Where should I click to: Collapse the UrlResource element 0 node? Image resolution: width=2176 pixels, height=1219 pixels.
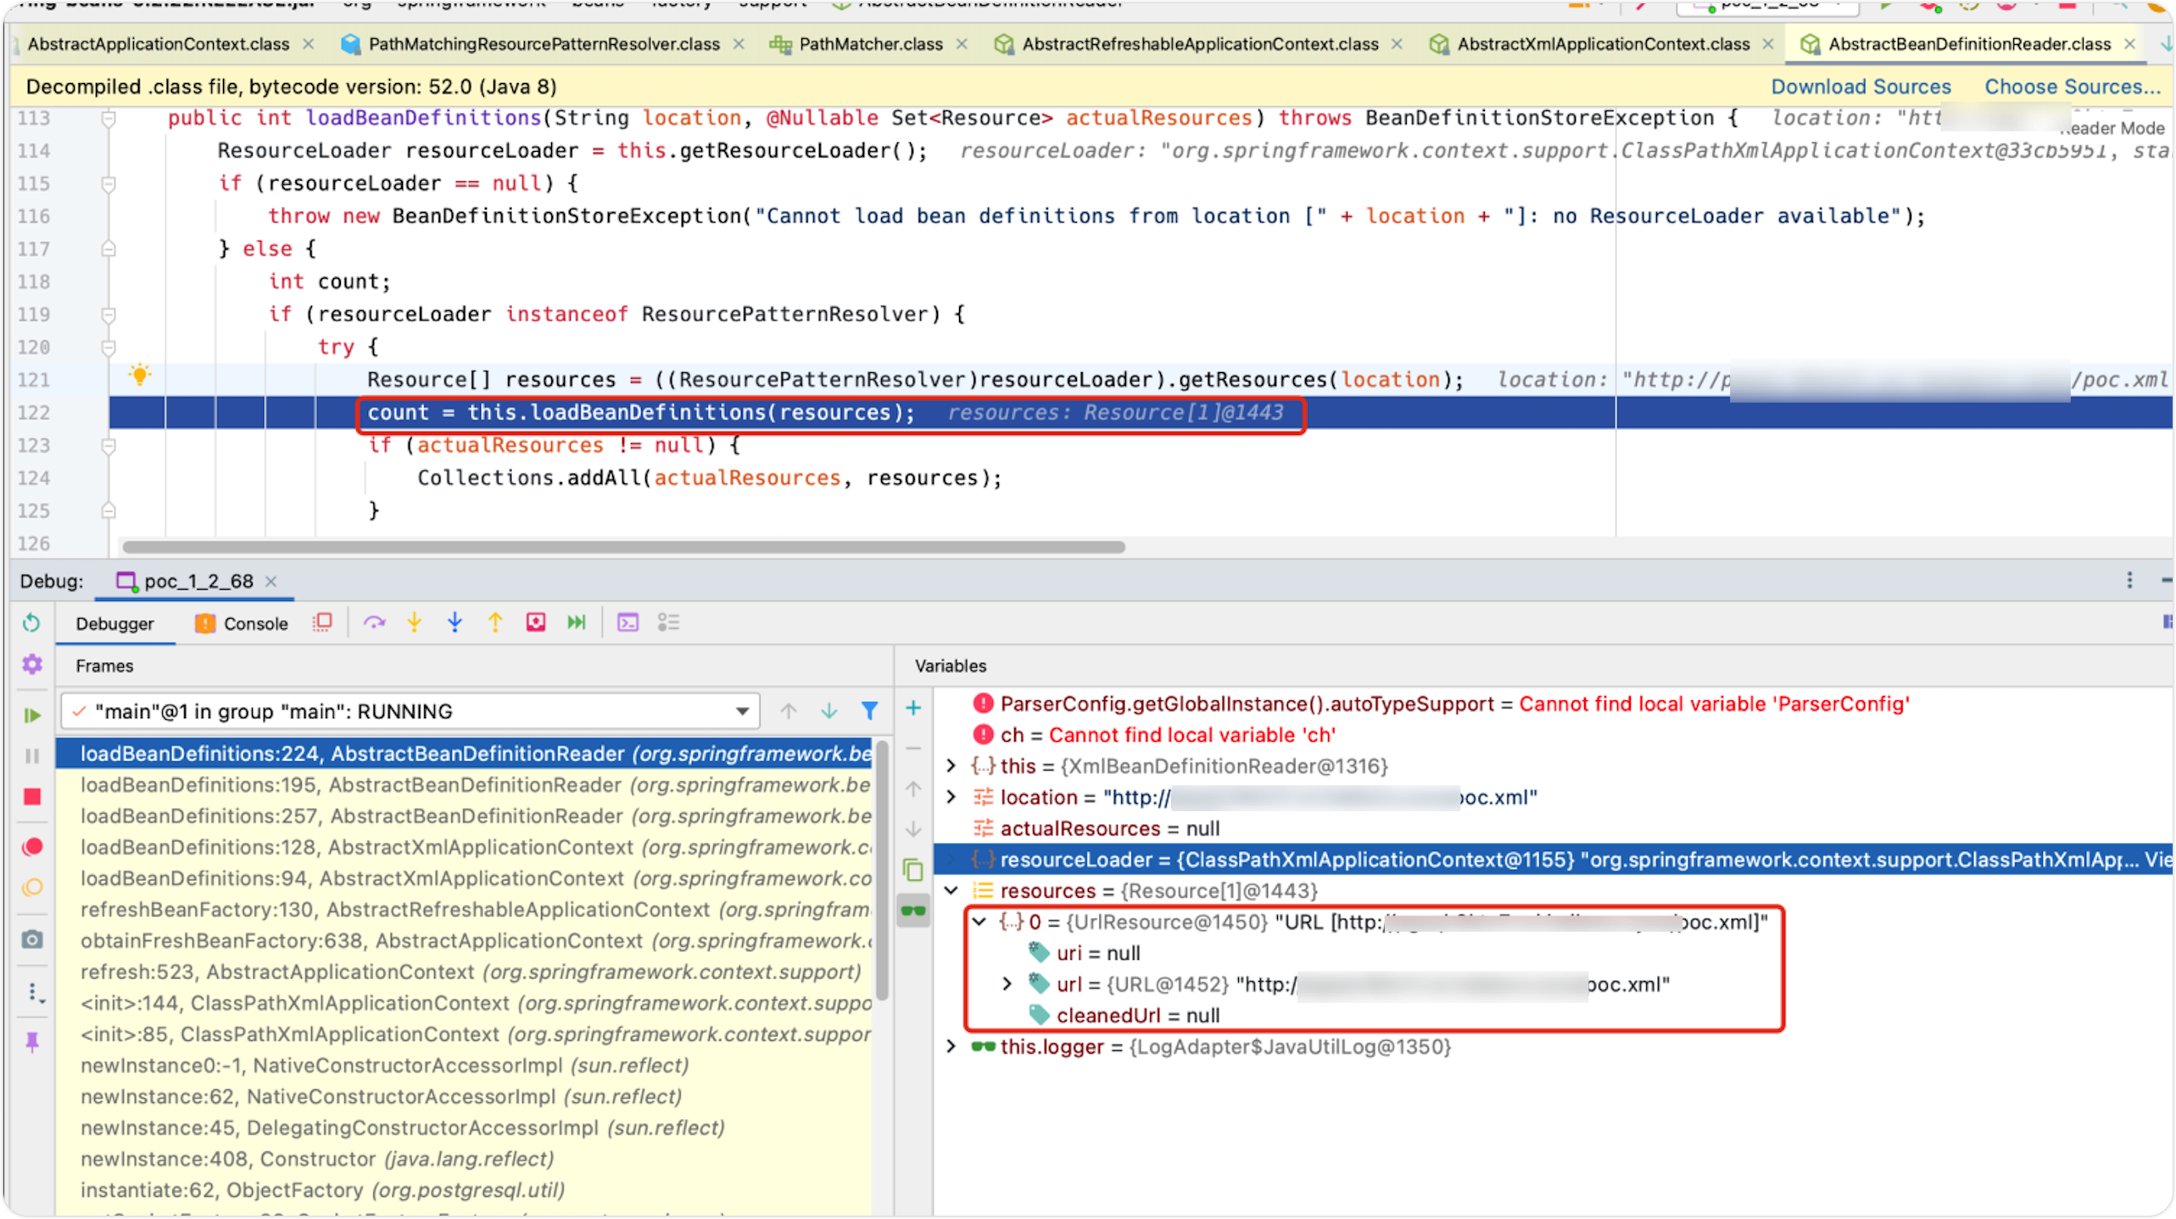[979, 921]
